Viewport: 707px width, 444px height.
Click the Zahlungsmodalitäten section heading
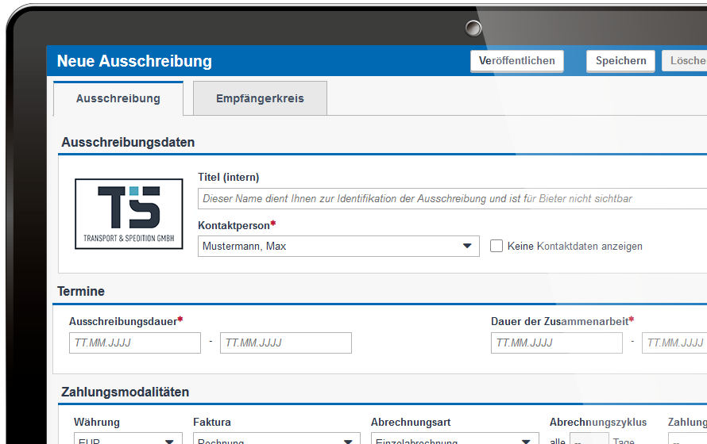[125, 392]
